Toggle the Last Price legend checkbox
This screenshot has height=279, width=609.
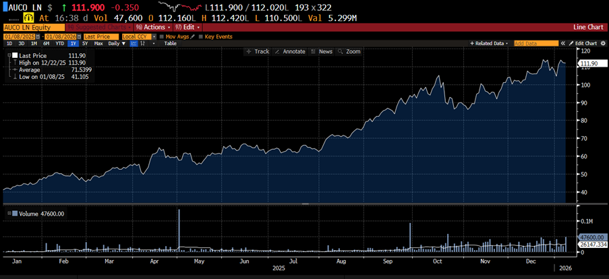[15, 56]
